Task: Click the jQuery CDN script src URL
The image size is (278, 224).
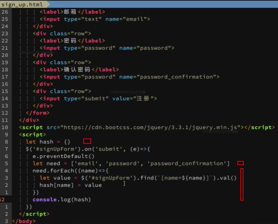Action: click(x=150, y=127)
